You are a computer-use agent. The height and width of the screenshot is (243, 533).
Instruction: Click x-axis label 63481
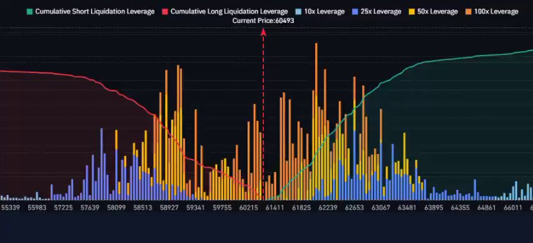tap(407, 207)
